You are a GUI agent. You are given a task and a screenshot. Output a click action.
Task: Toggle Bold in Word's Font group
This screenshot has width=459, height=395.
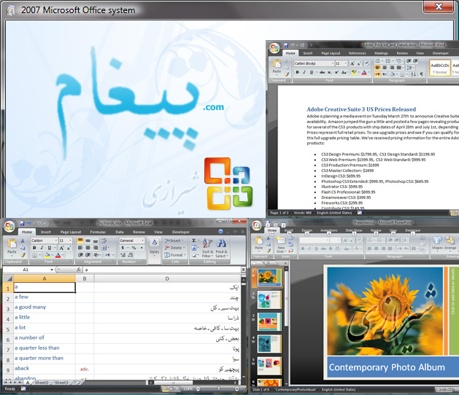[297, 73]
